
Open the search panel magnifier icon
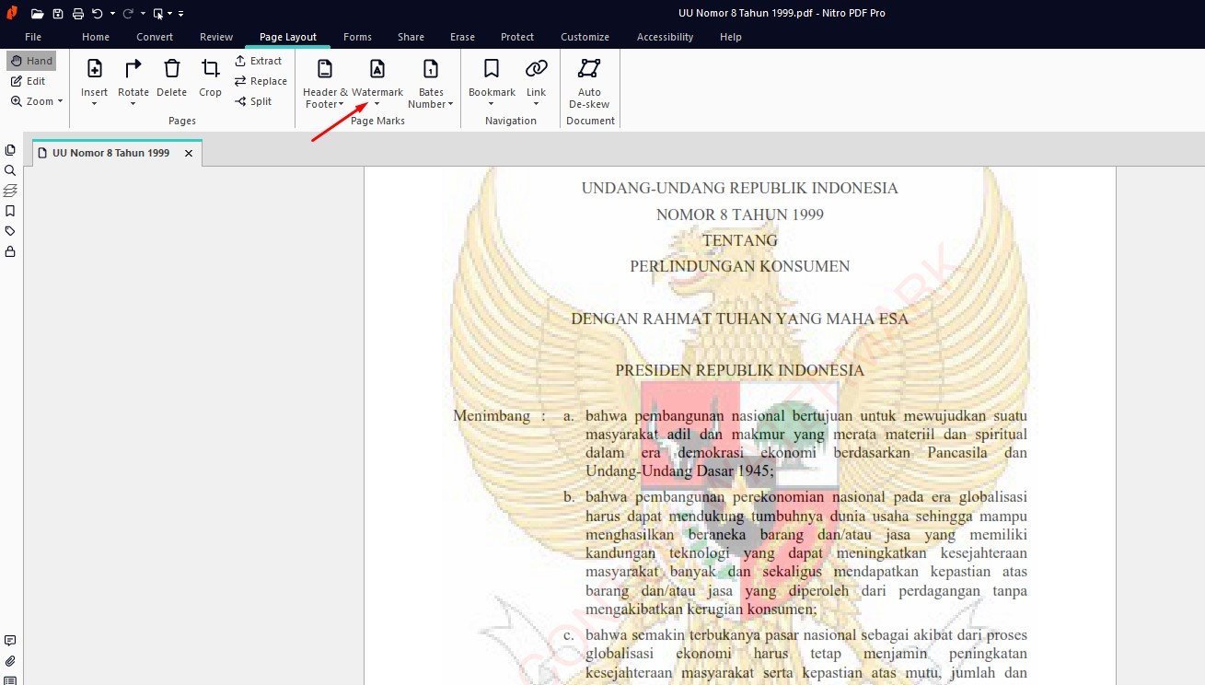click(10, 170)
